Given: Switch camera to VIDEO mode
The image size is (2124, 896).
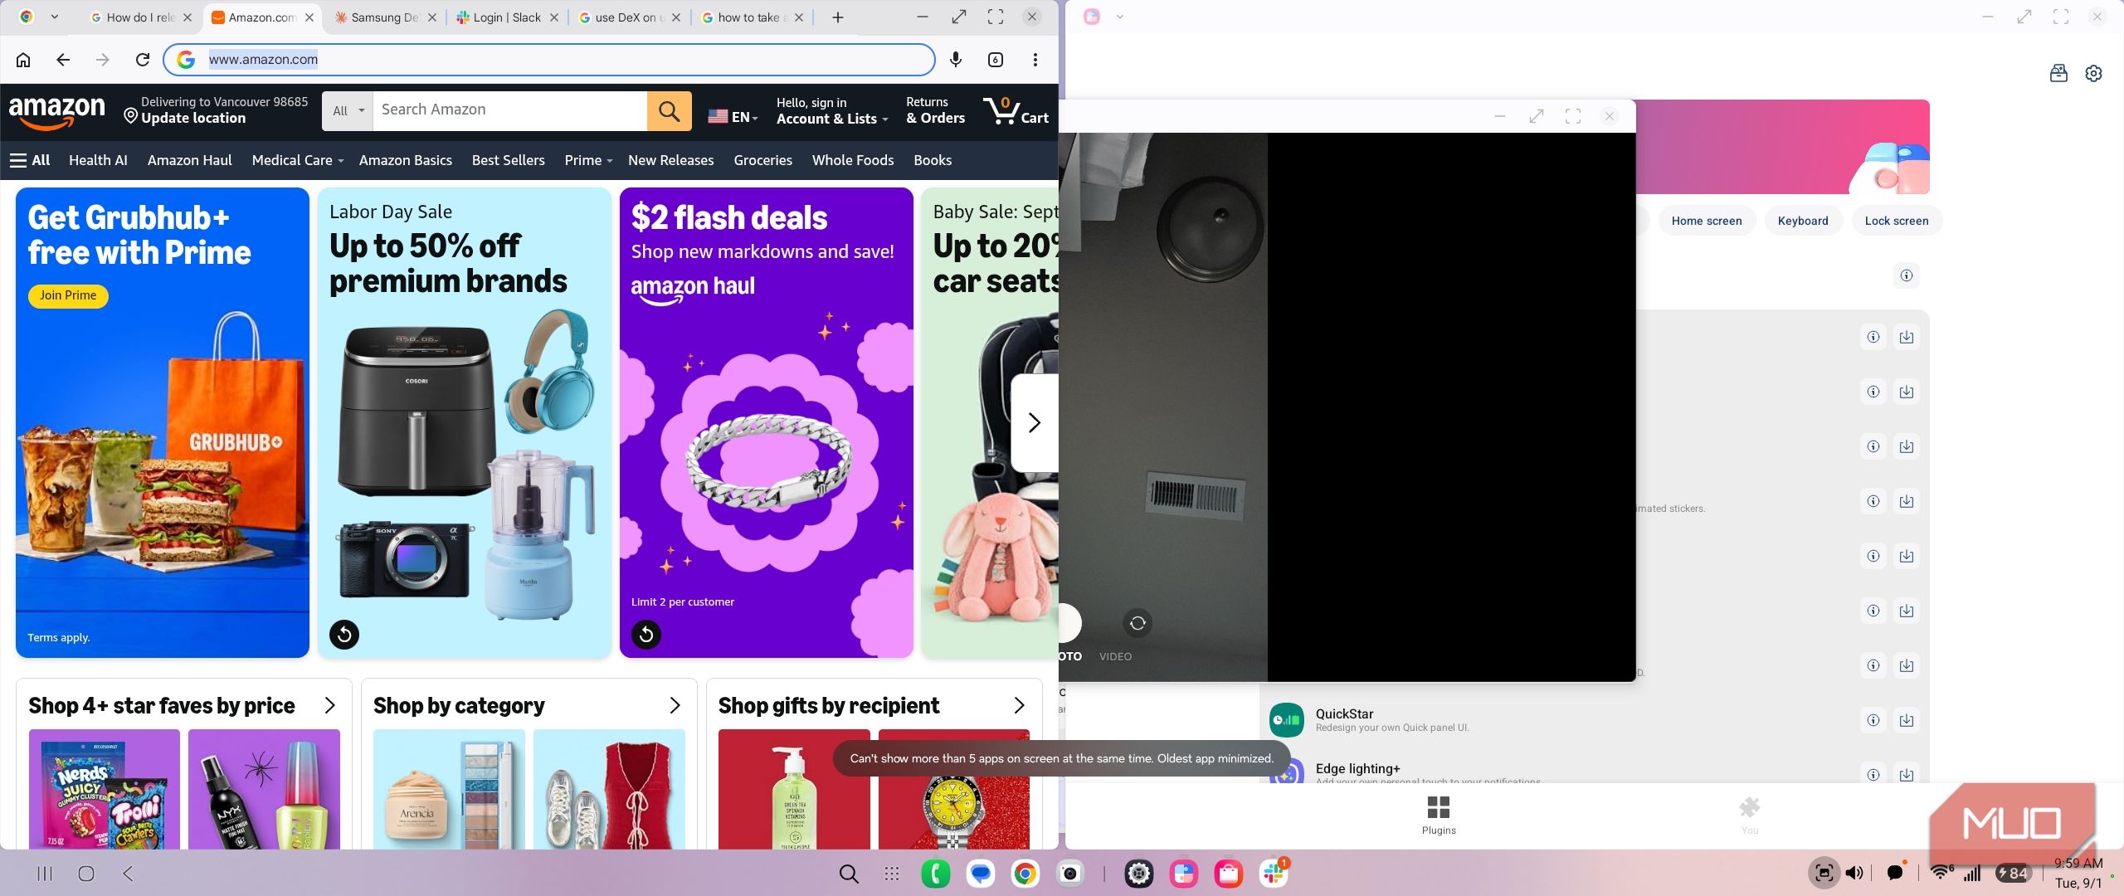Looking at the screenshot, I should click(1115, 656).
